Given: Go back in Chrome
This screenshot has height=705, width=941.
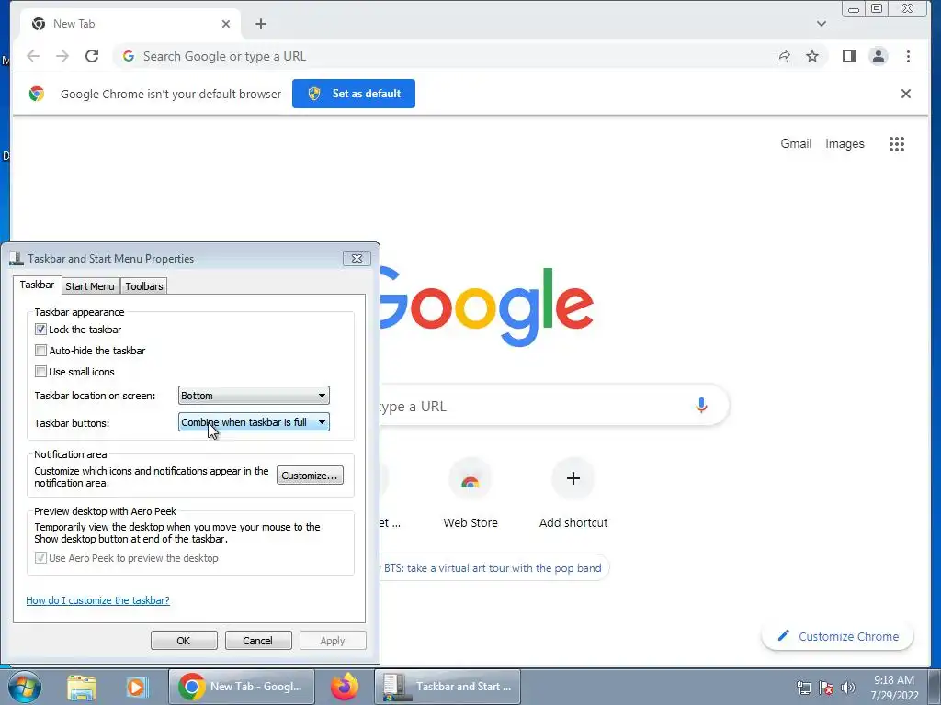Looking at the screenshot, I should click(33, 56).
